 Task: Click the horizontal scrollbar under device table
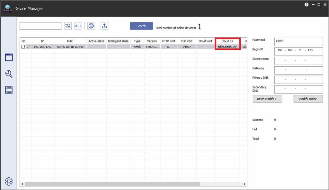coord(112,184)
